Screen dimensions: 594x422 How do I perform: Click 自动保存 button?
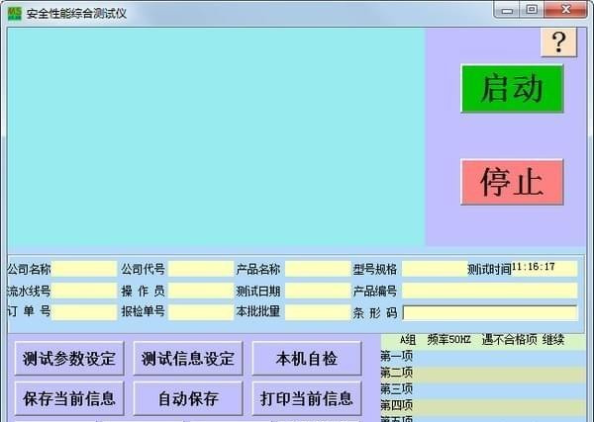coord(188,398)
